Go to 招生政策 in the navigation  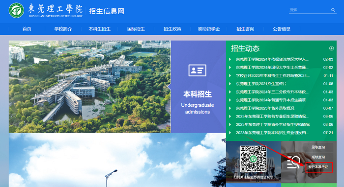pos(172,29)
